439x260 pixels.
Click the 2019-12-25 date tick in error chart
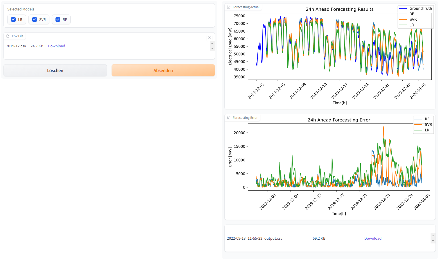pos(381,202)
